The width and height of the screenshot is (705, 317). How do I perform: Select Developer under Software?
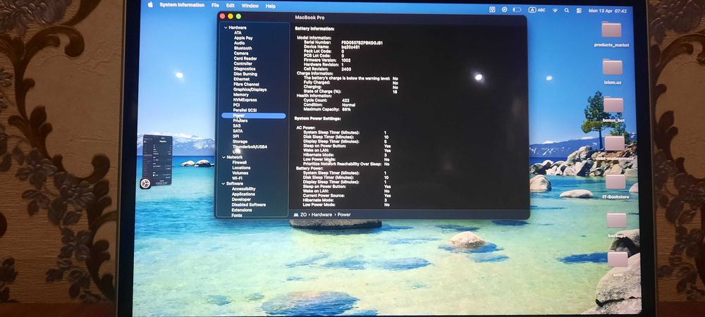pyautogui.click(x=241, y=199)
